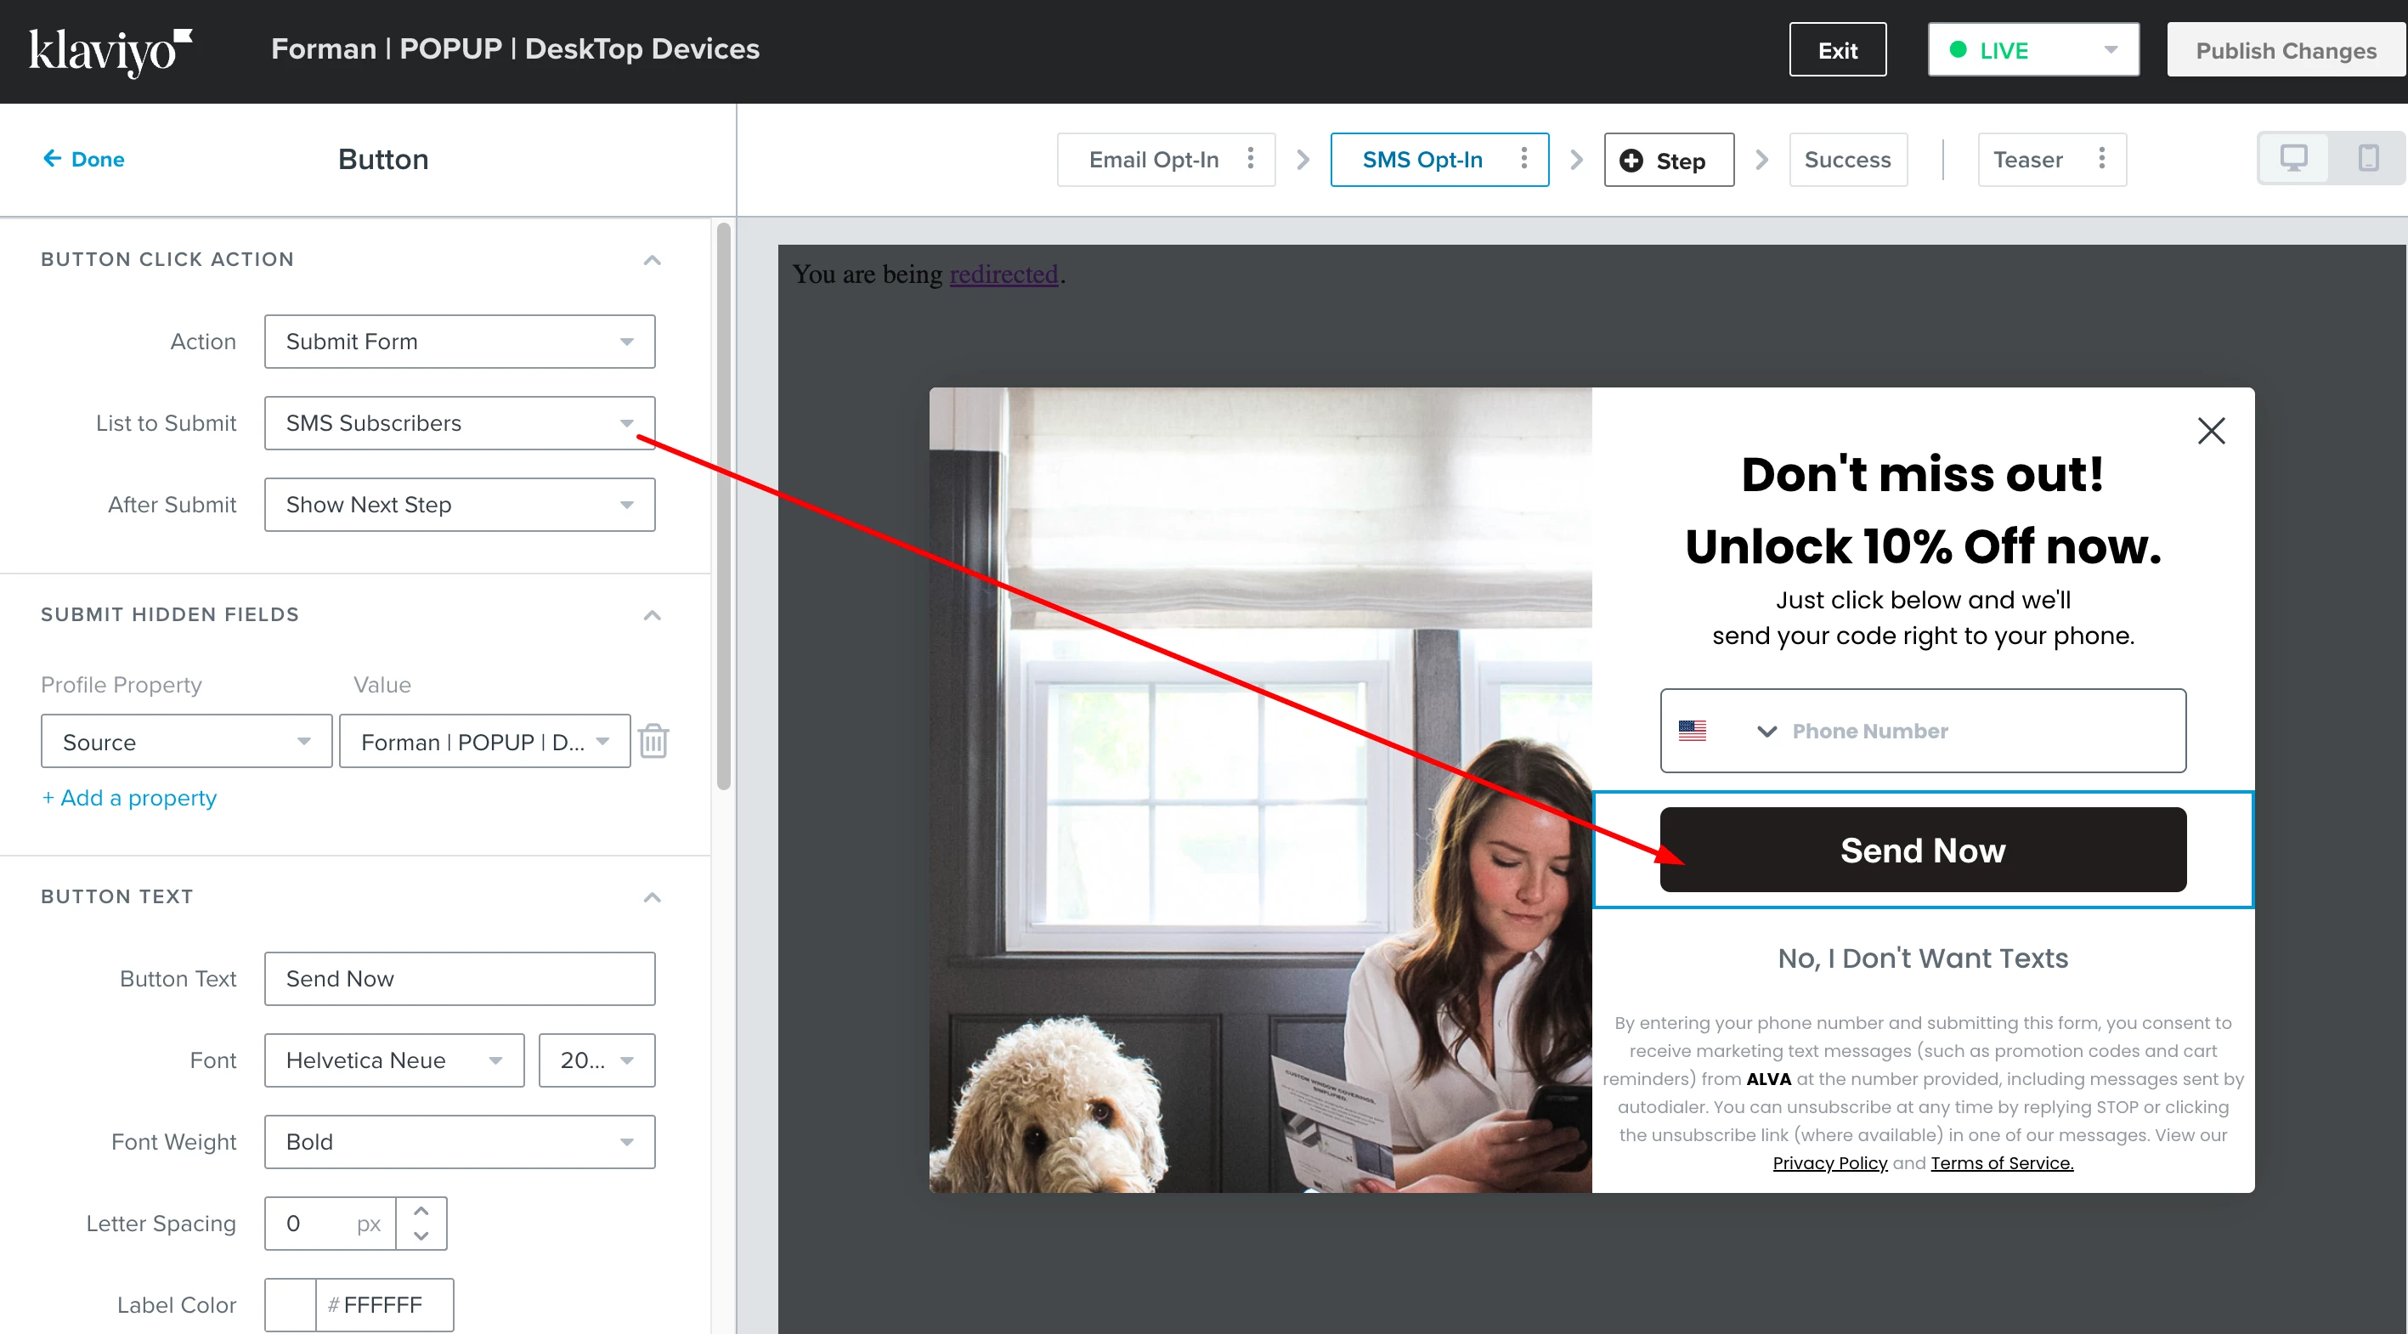Switch to desktop preview mode
The image size is (2408, 1334).
click(x=2294, y=159)
